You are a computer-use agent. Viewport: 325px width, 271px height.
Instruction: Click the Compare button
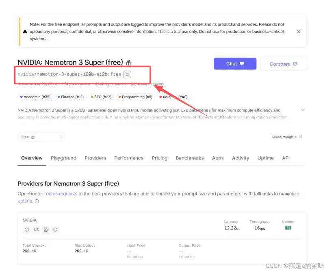pos(283,64)
